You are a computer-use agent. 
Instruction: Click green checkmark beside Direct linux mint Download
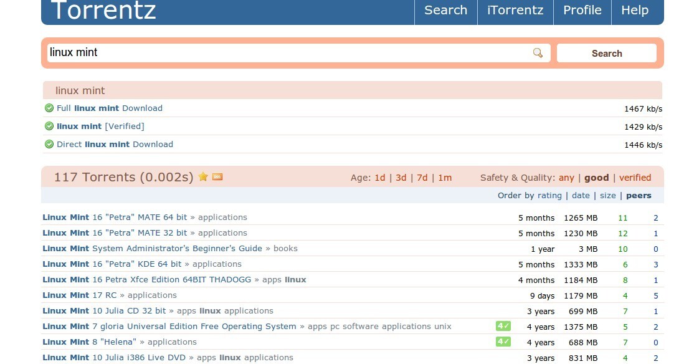pyautogui.click(x=49, y=144)
